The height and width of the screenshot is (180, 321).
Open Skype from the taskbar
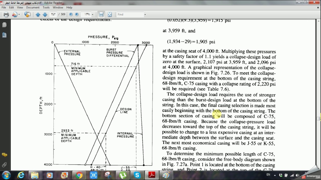[x=137, y=175]
